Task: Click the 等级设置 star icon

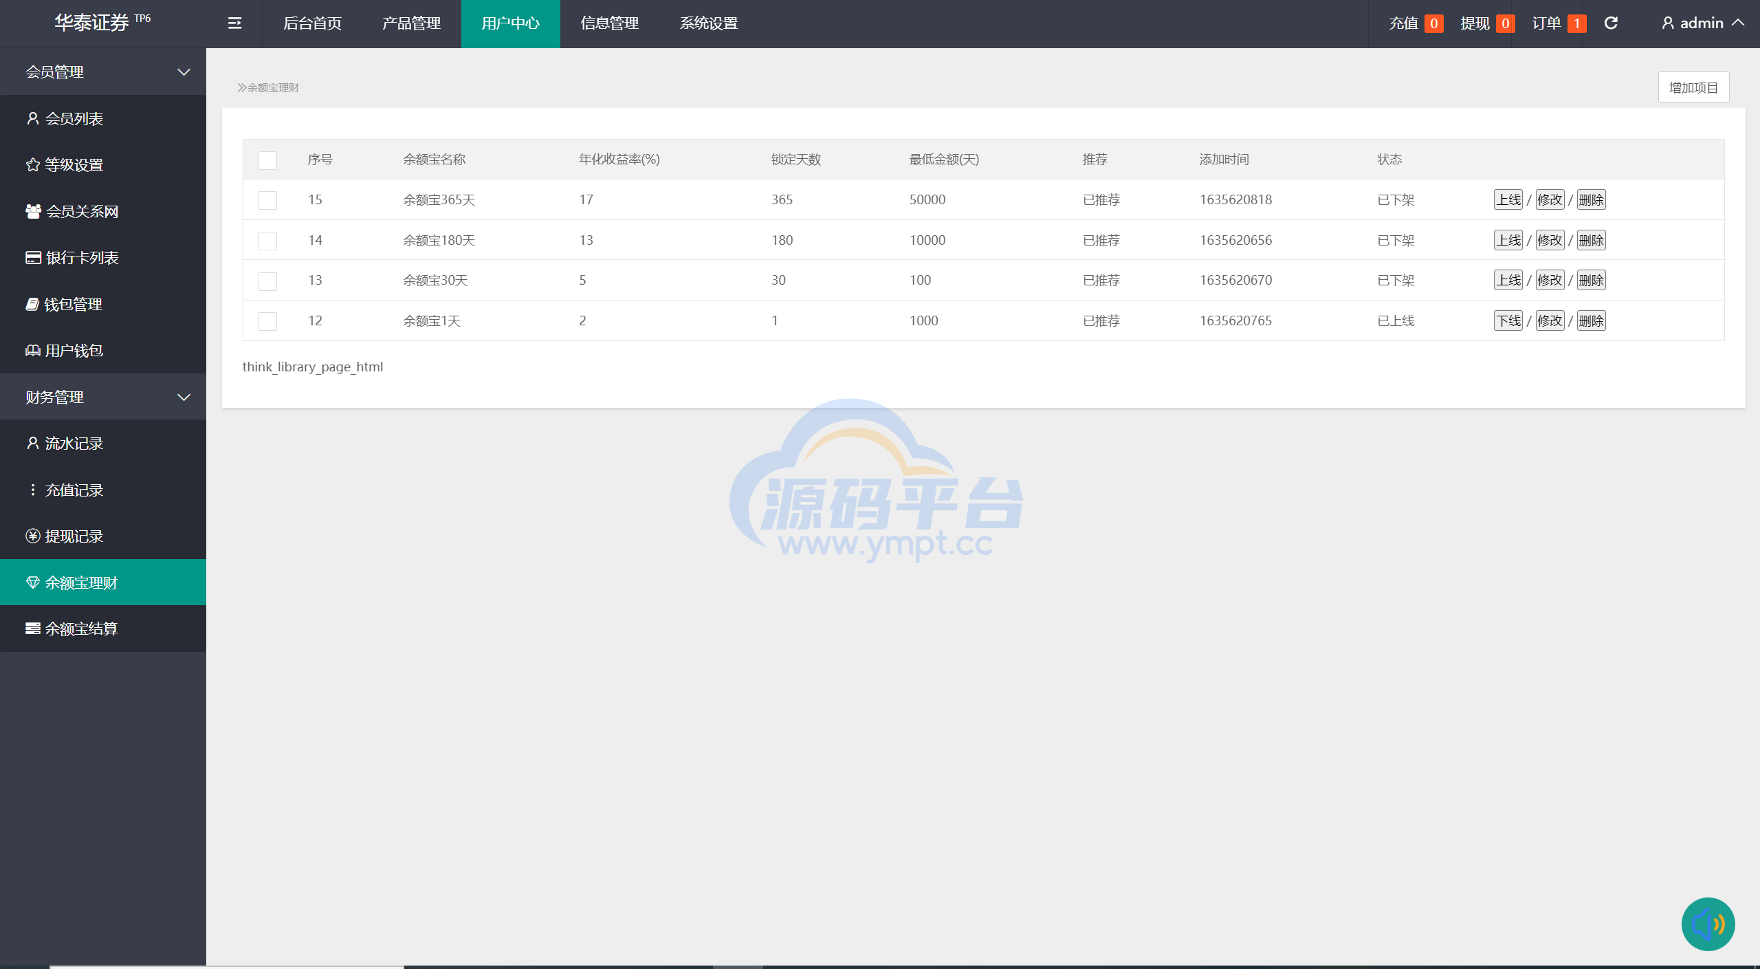Action: [x=32, y=164]
